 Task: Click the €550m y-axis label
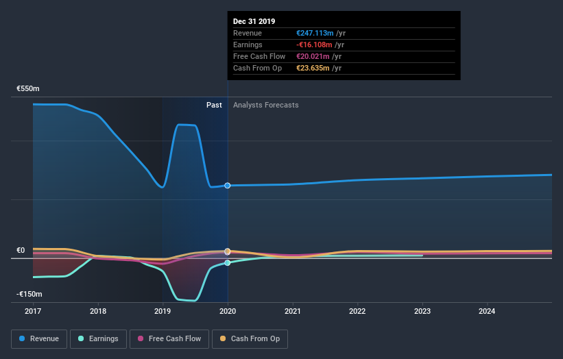click(28, 88)
